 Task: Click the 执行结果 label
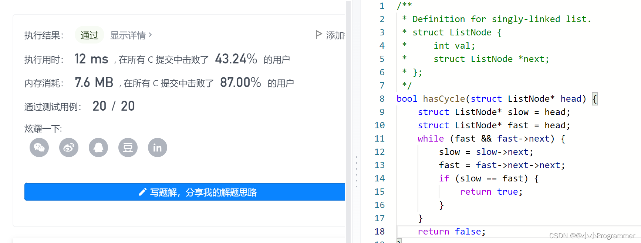pyautogui.click(x=44, y=35)
